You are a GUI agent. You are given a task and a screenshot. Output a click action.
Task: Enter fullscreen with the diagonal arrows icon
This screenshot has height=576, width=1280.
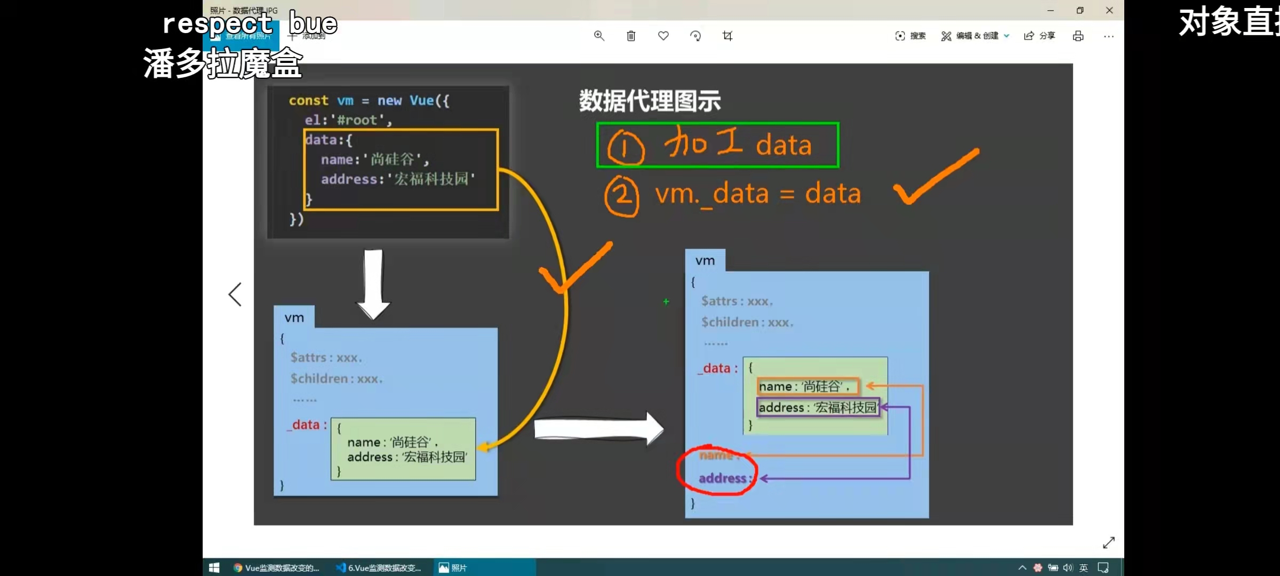pos(1109,542)
